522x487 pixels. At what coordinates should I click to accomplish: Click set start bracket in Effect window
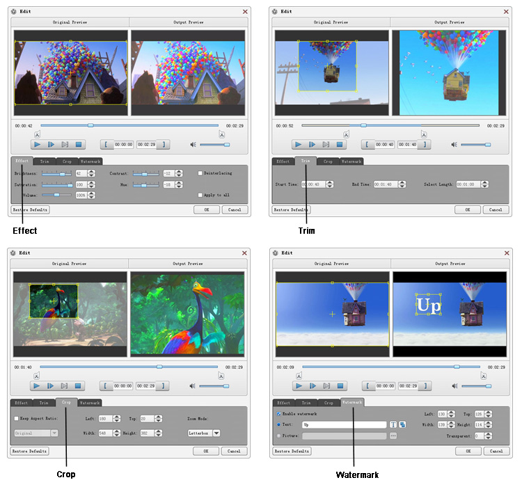click(106, 145)
